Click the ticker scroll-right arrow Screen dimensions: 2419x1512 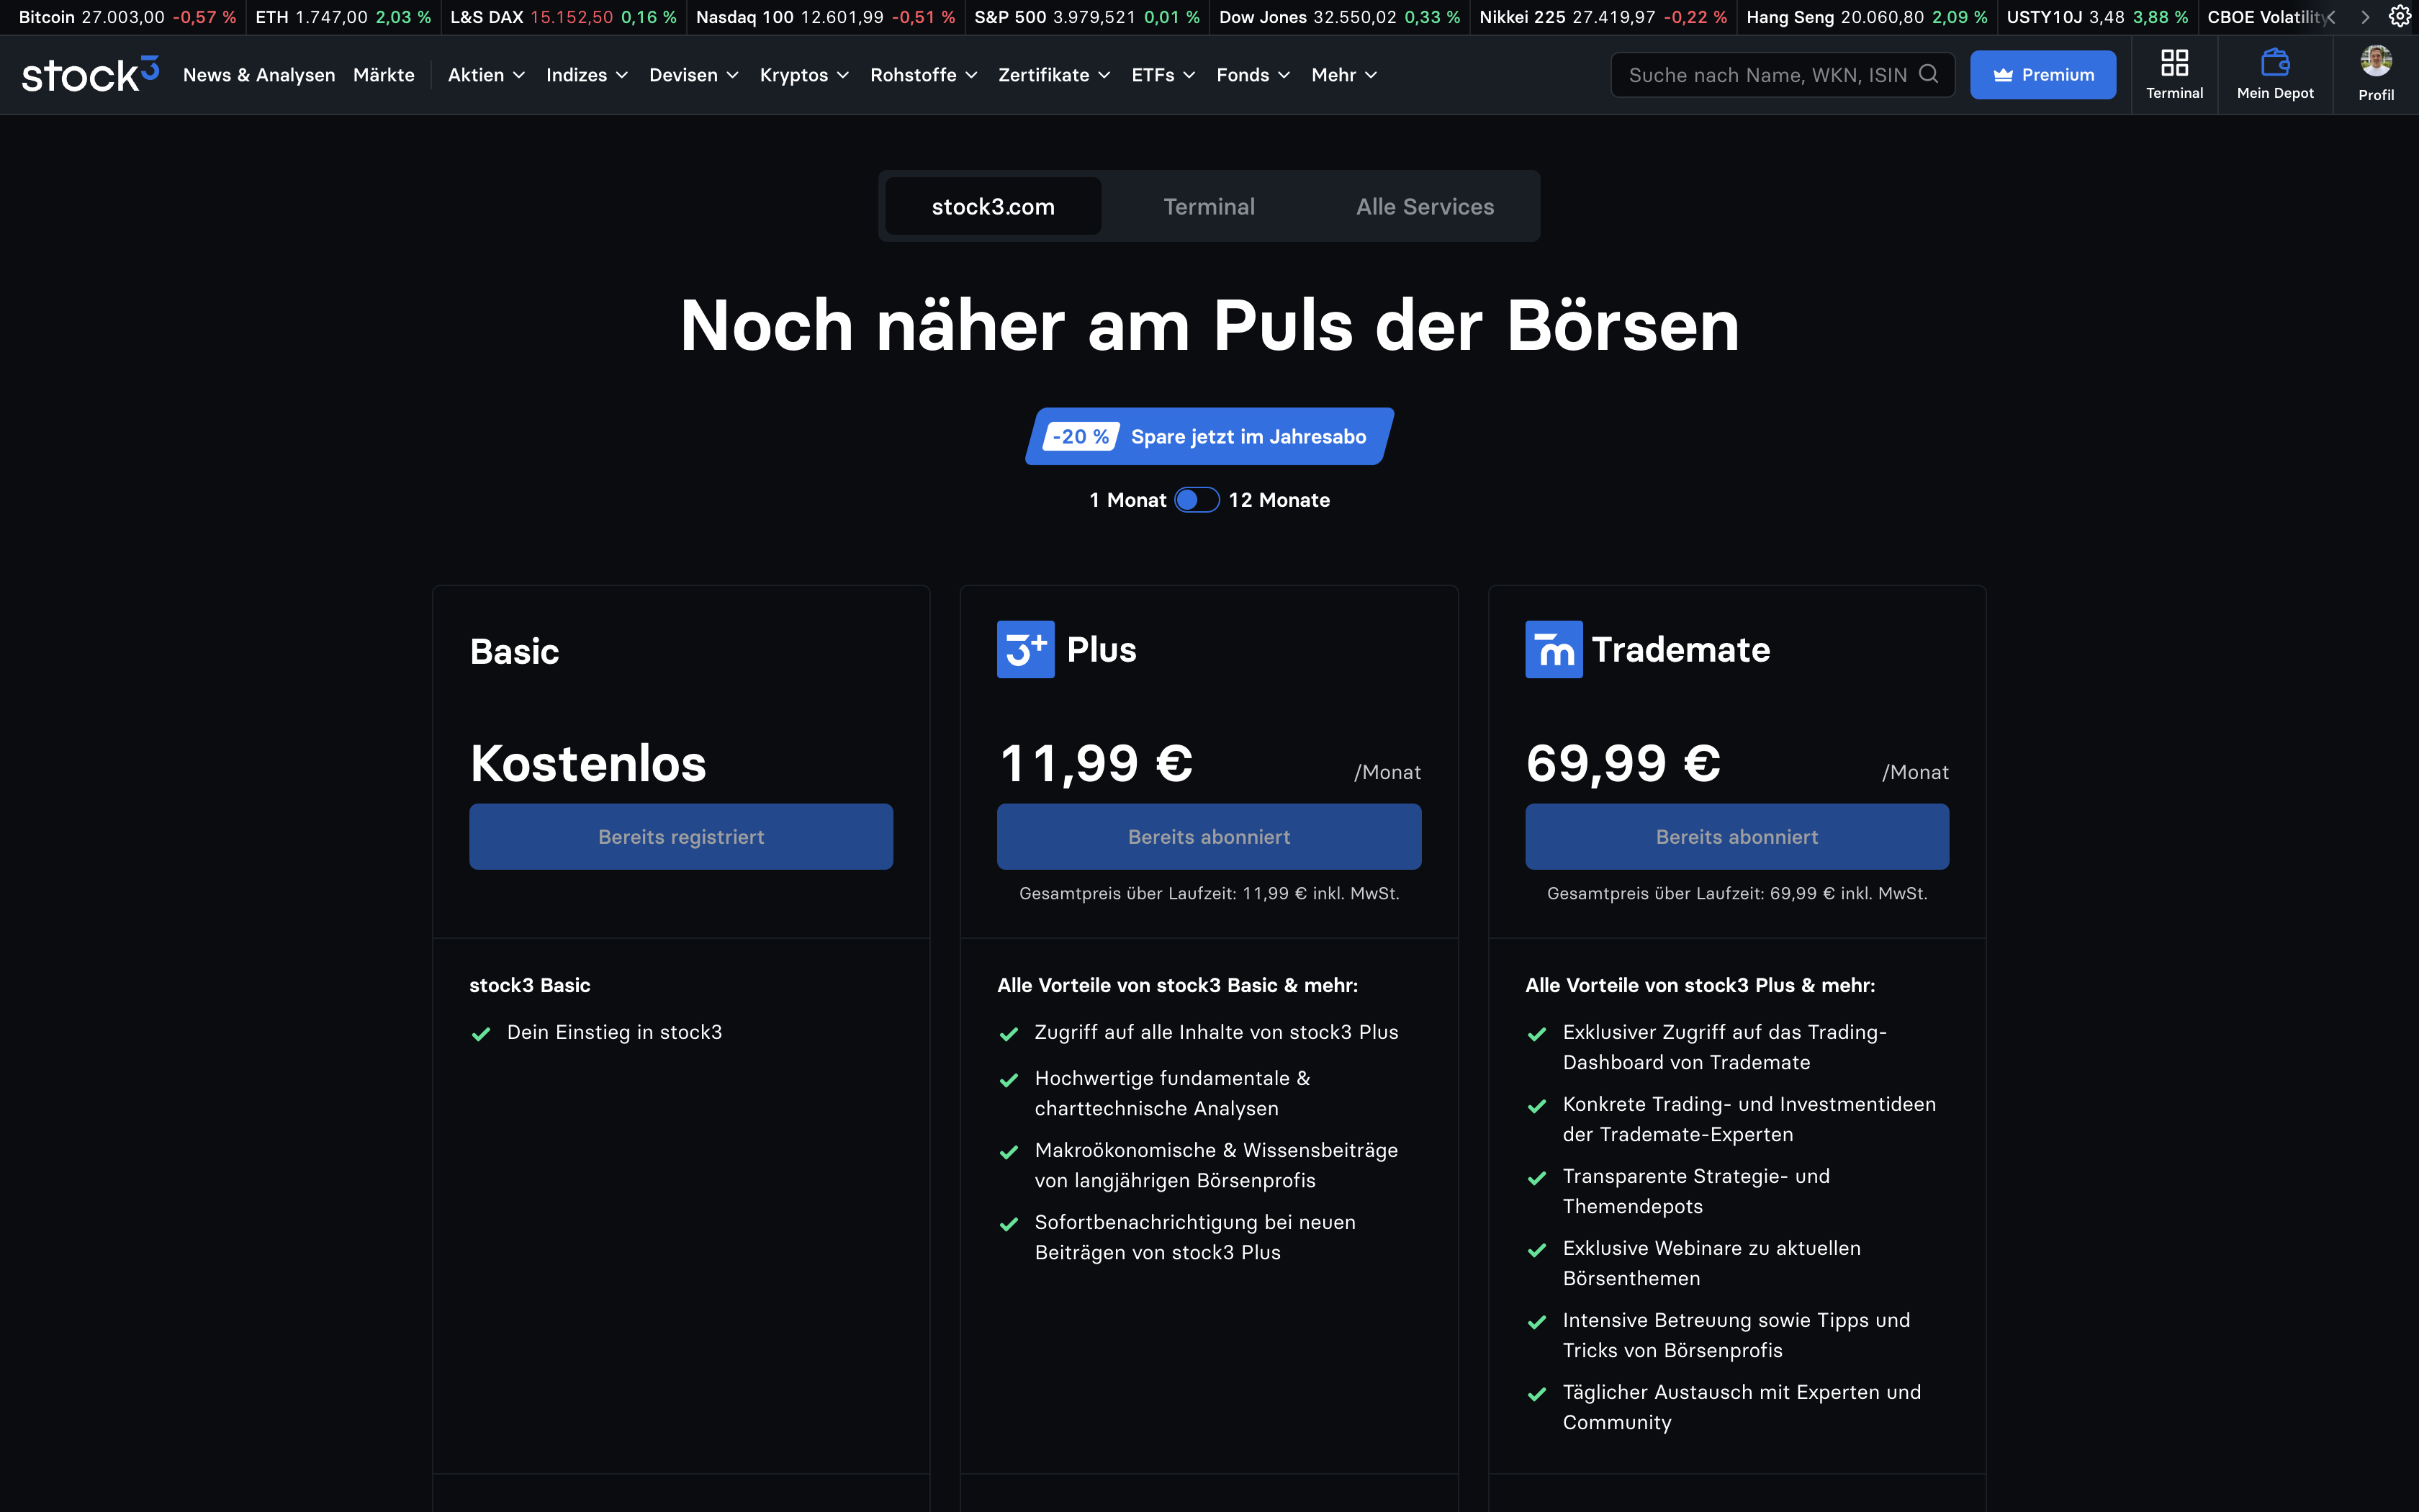2365,17
